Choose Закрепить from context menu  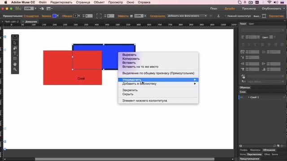(x=130, y=90)
